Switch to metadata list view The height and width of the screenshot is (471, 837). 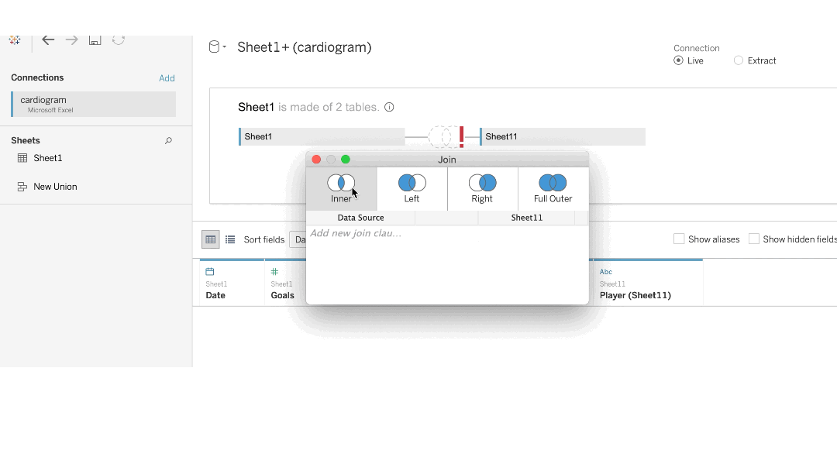pos(230,239)
